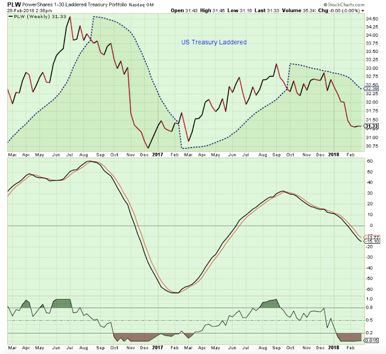Image resolution: width=386 pixels, height=354 pixels.
Task: Click the 0 zero-line label on the oscillator axis
Action: 372,225
